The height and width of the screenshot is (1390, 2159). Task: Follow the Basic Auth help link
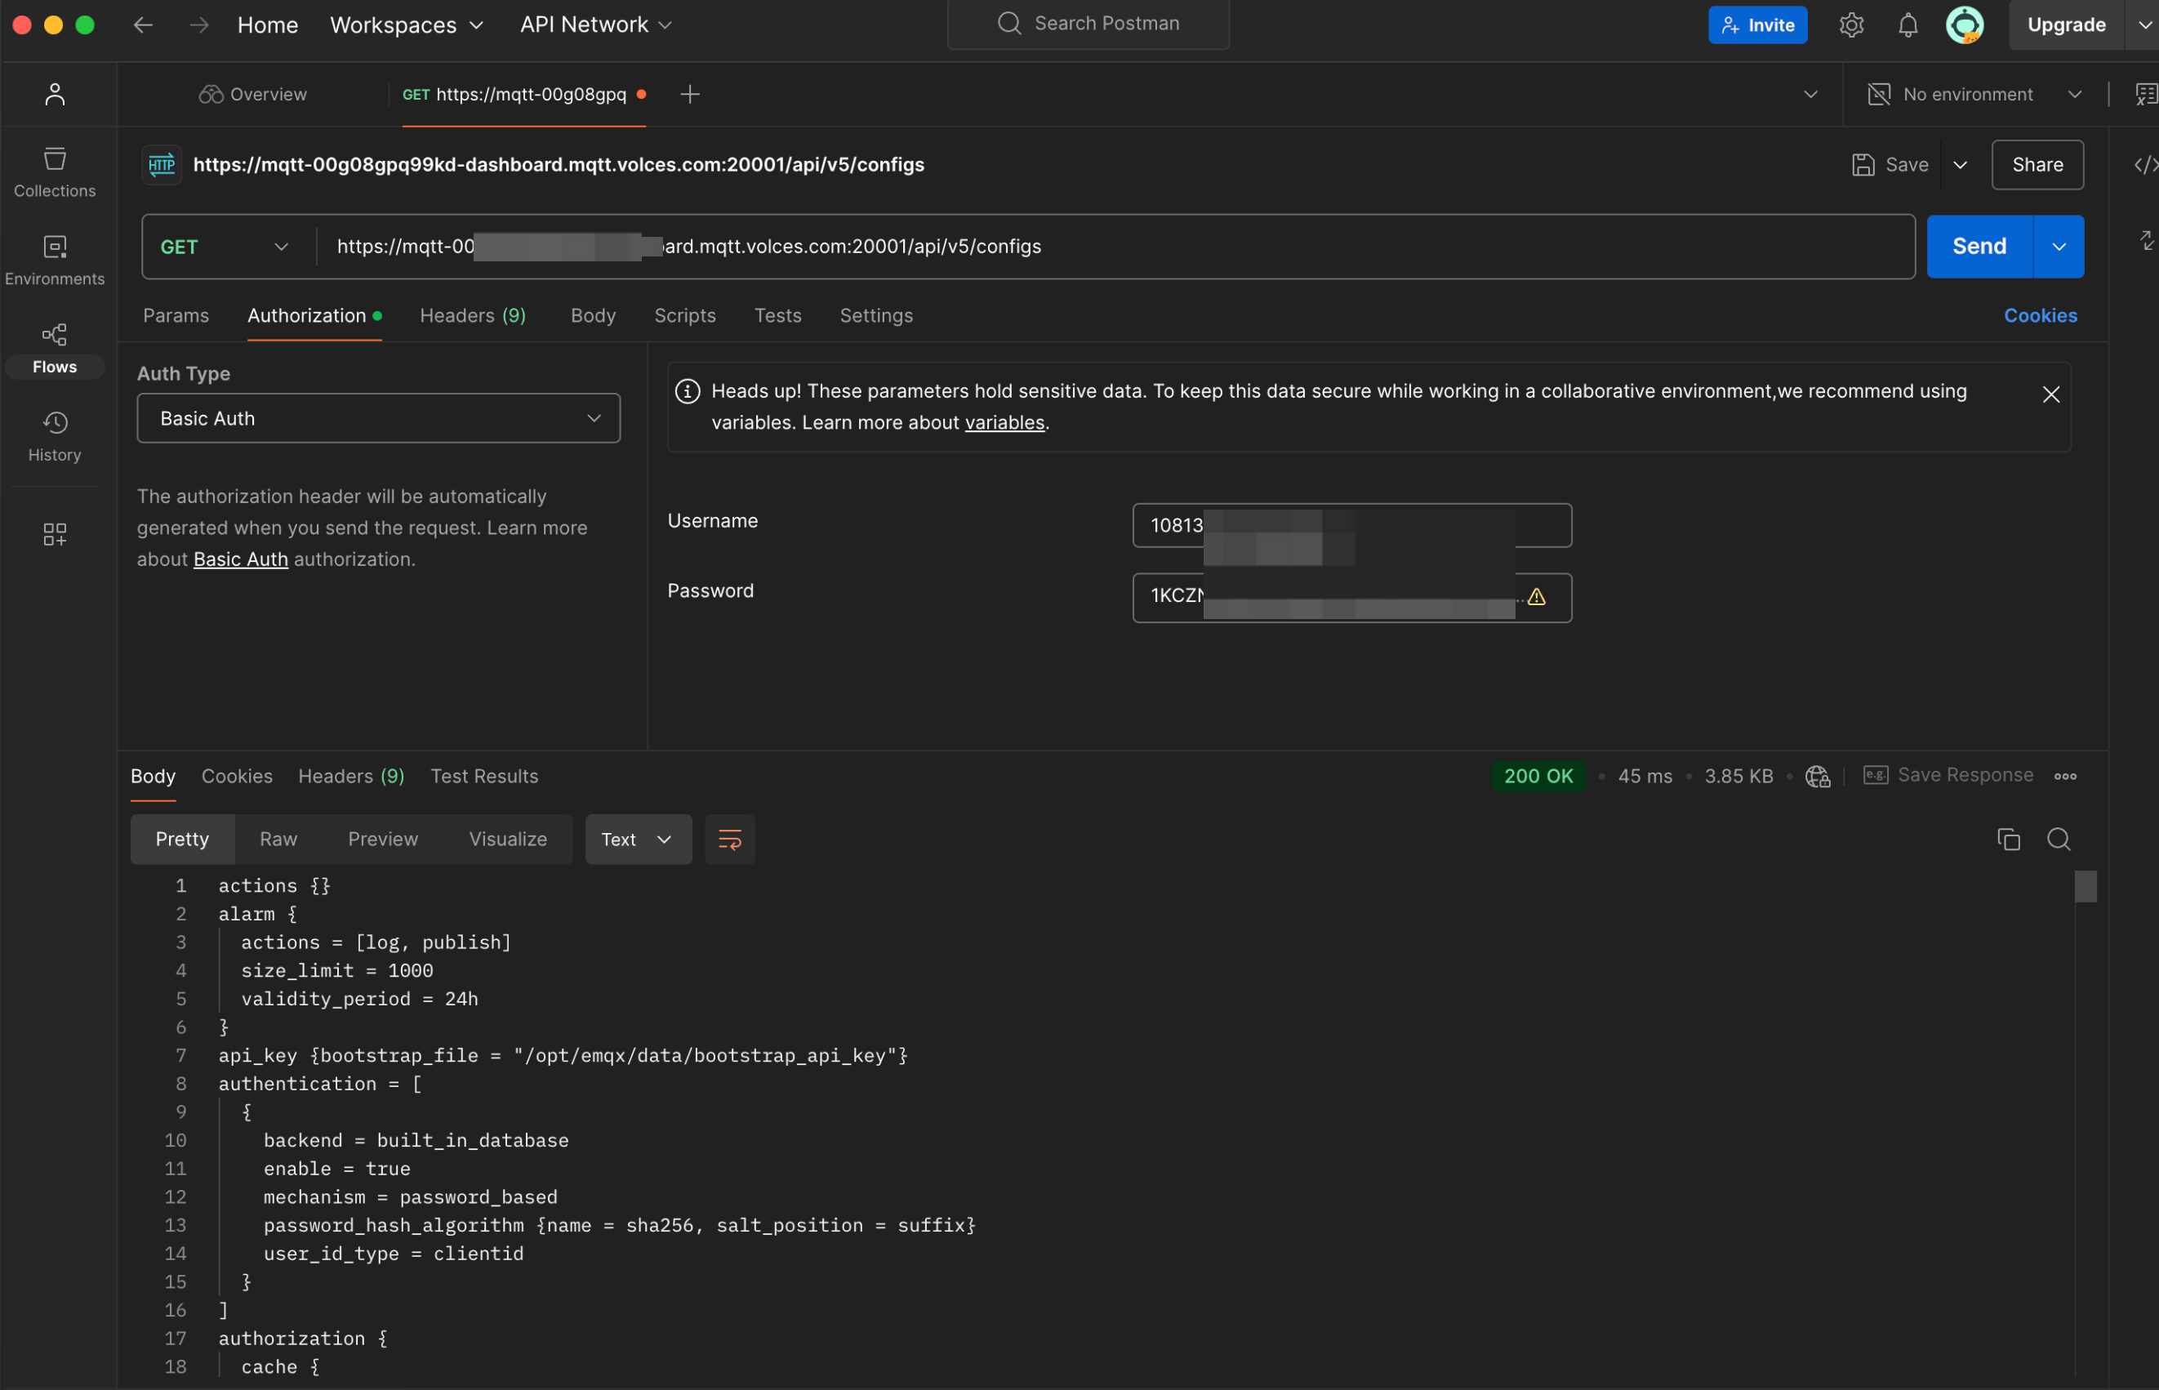pyautogui.click(x=241, y=559)
